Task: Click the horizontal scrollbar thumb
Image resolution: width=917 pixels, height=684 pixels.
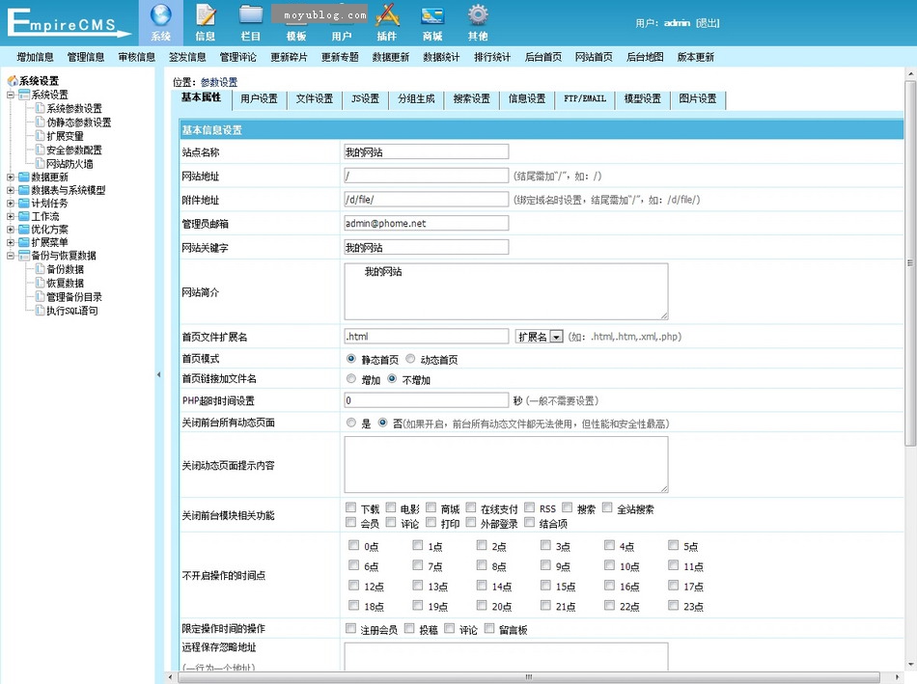Action: tap(529, 677)
